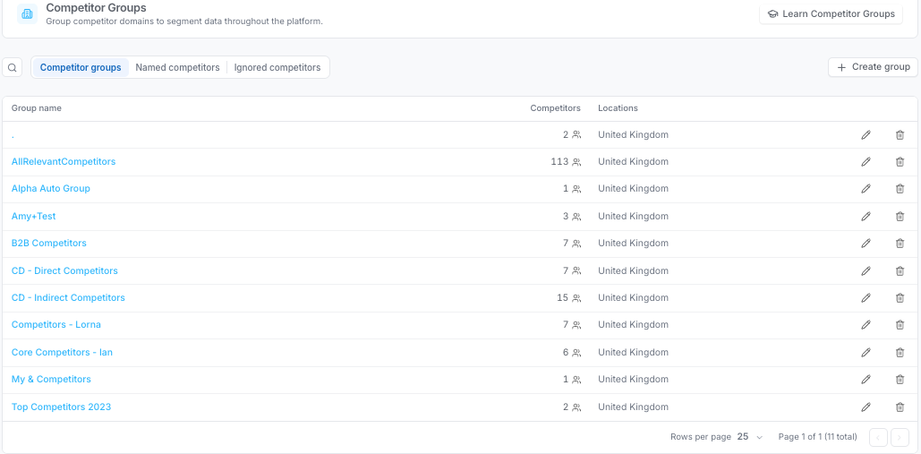Screen dimensions: 921x454
Task: Go to previous page arrow
Action: point(878,437)
